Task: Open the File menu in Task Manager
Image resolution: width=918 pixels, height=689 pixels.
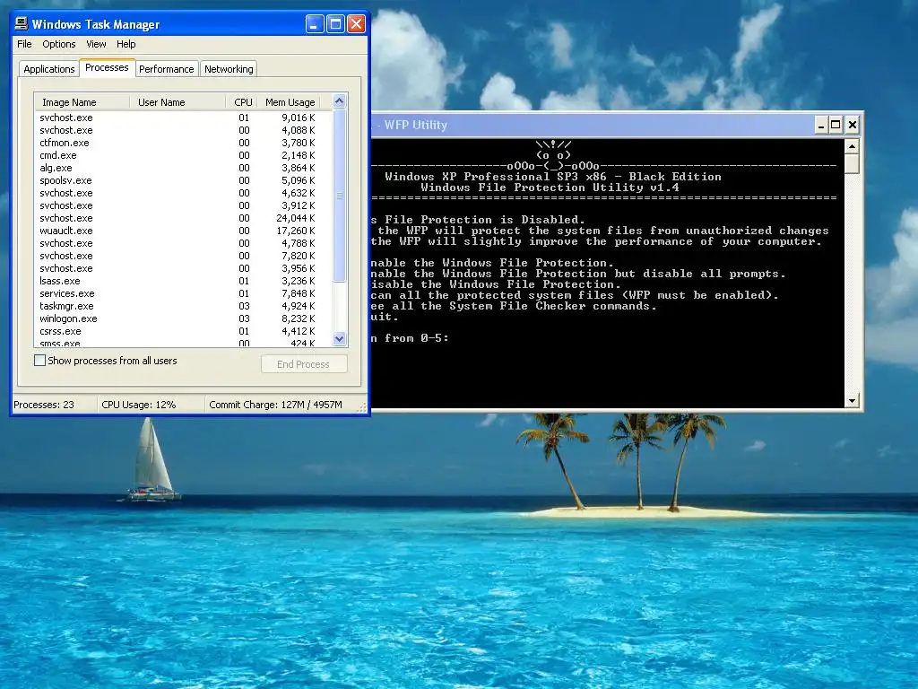Action: [x=24, y=44]
